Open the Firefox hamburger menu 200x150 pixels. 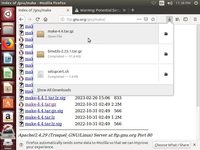coord(195,19)
